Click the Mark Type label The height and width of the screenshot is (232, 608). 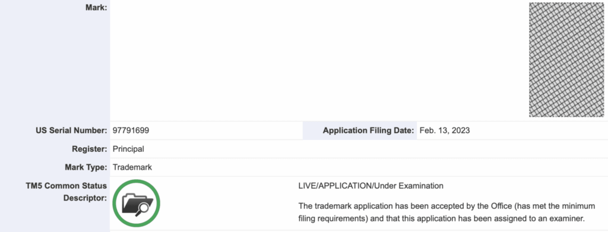click(x=85, y=168)
